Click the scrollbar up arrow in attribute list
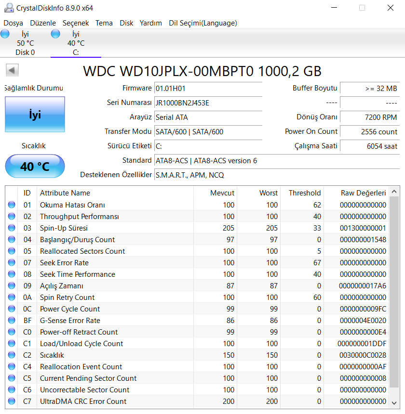 (x=394, y=192)
